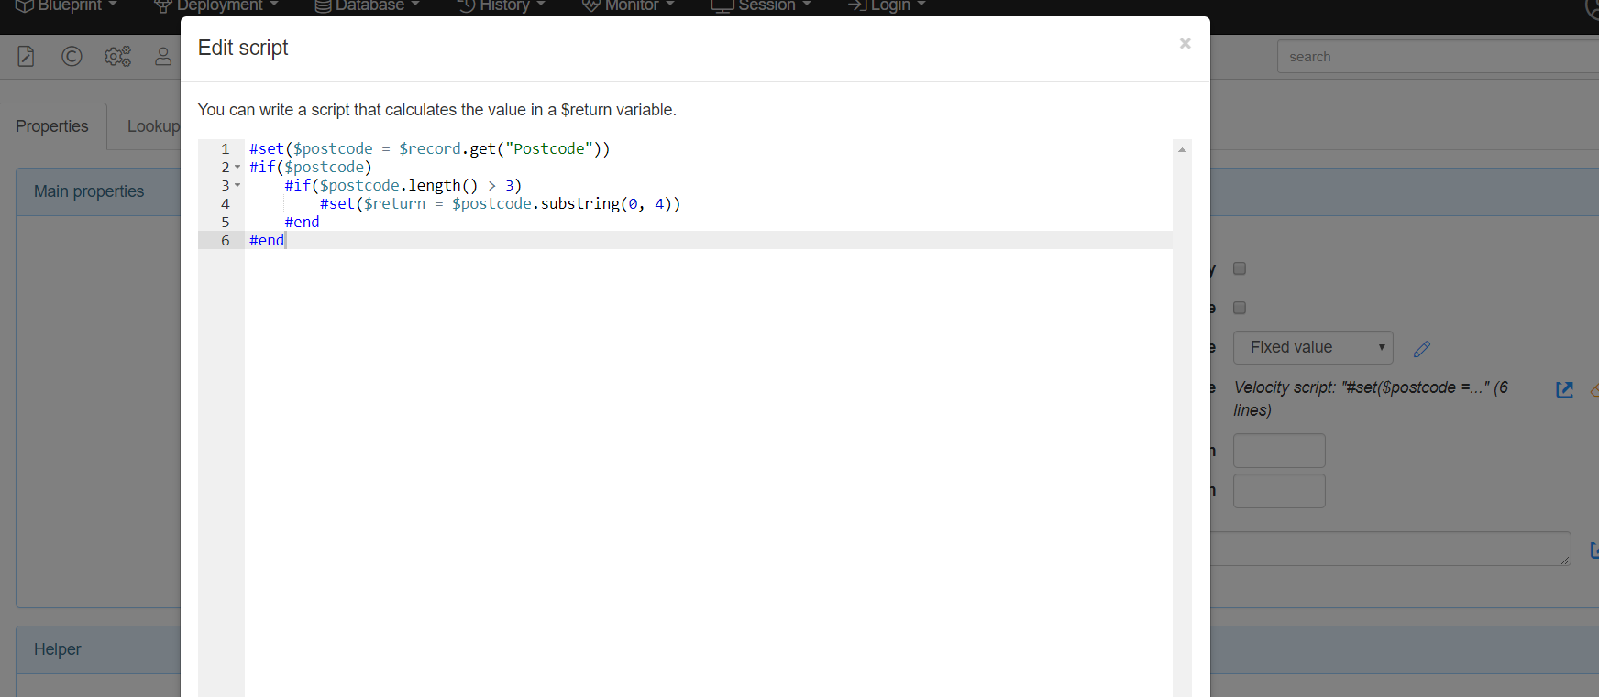Open the Velocity script external link icon
Screen dimensions: 1599x697
click(1565, 390)
